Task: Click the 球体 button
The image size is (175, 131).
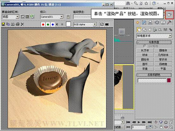Action: (x=145, y=55)
